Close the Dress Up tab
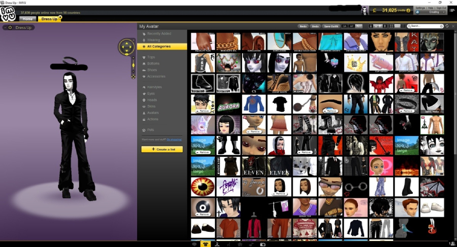457x247 pixels. pos(60,17)
